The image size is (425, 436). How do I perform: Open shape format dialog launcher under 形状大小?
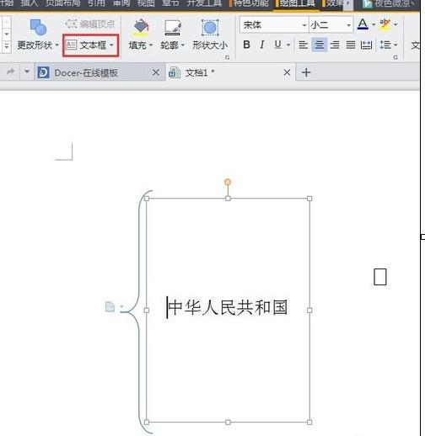click(227, 57)
